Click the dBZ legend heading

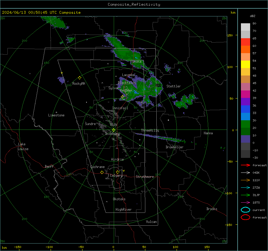click(x=253, y=16)
